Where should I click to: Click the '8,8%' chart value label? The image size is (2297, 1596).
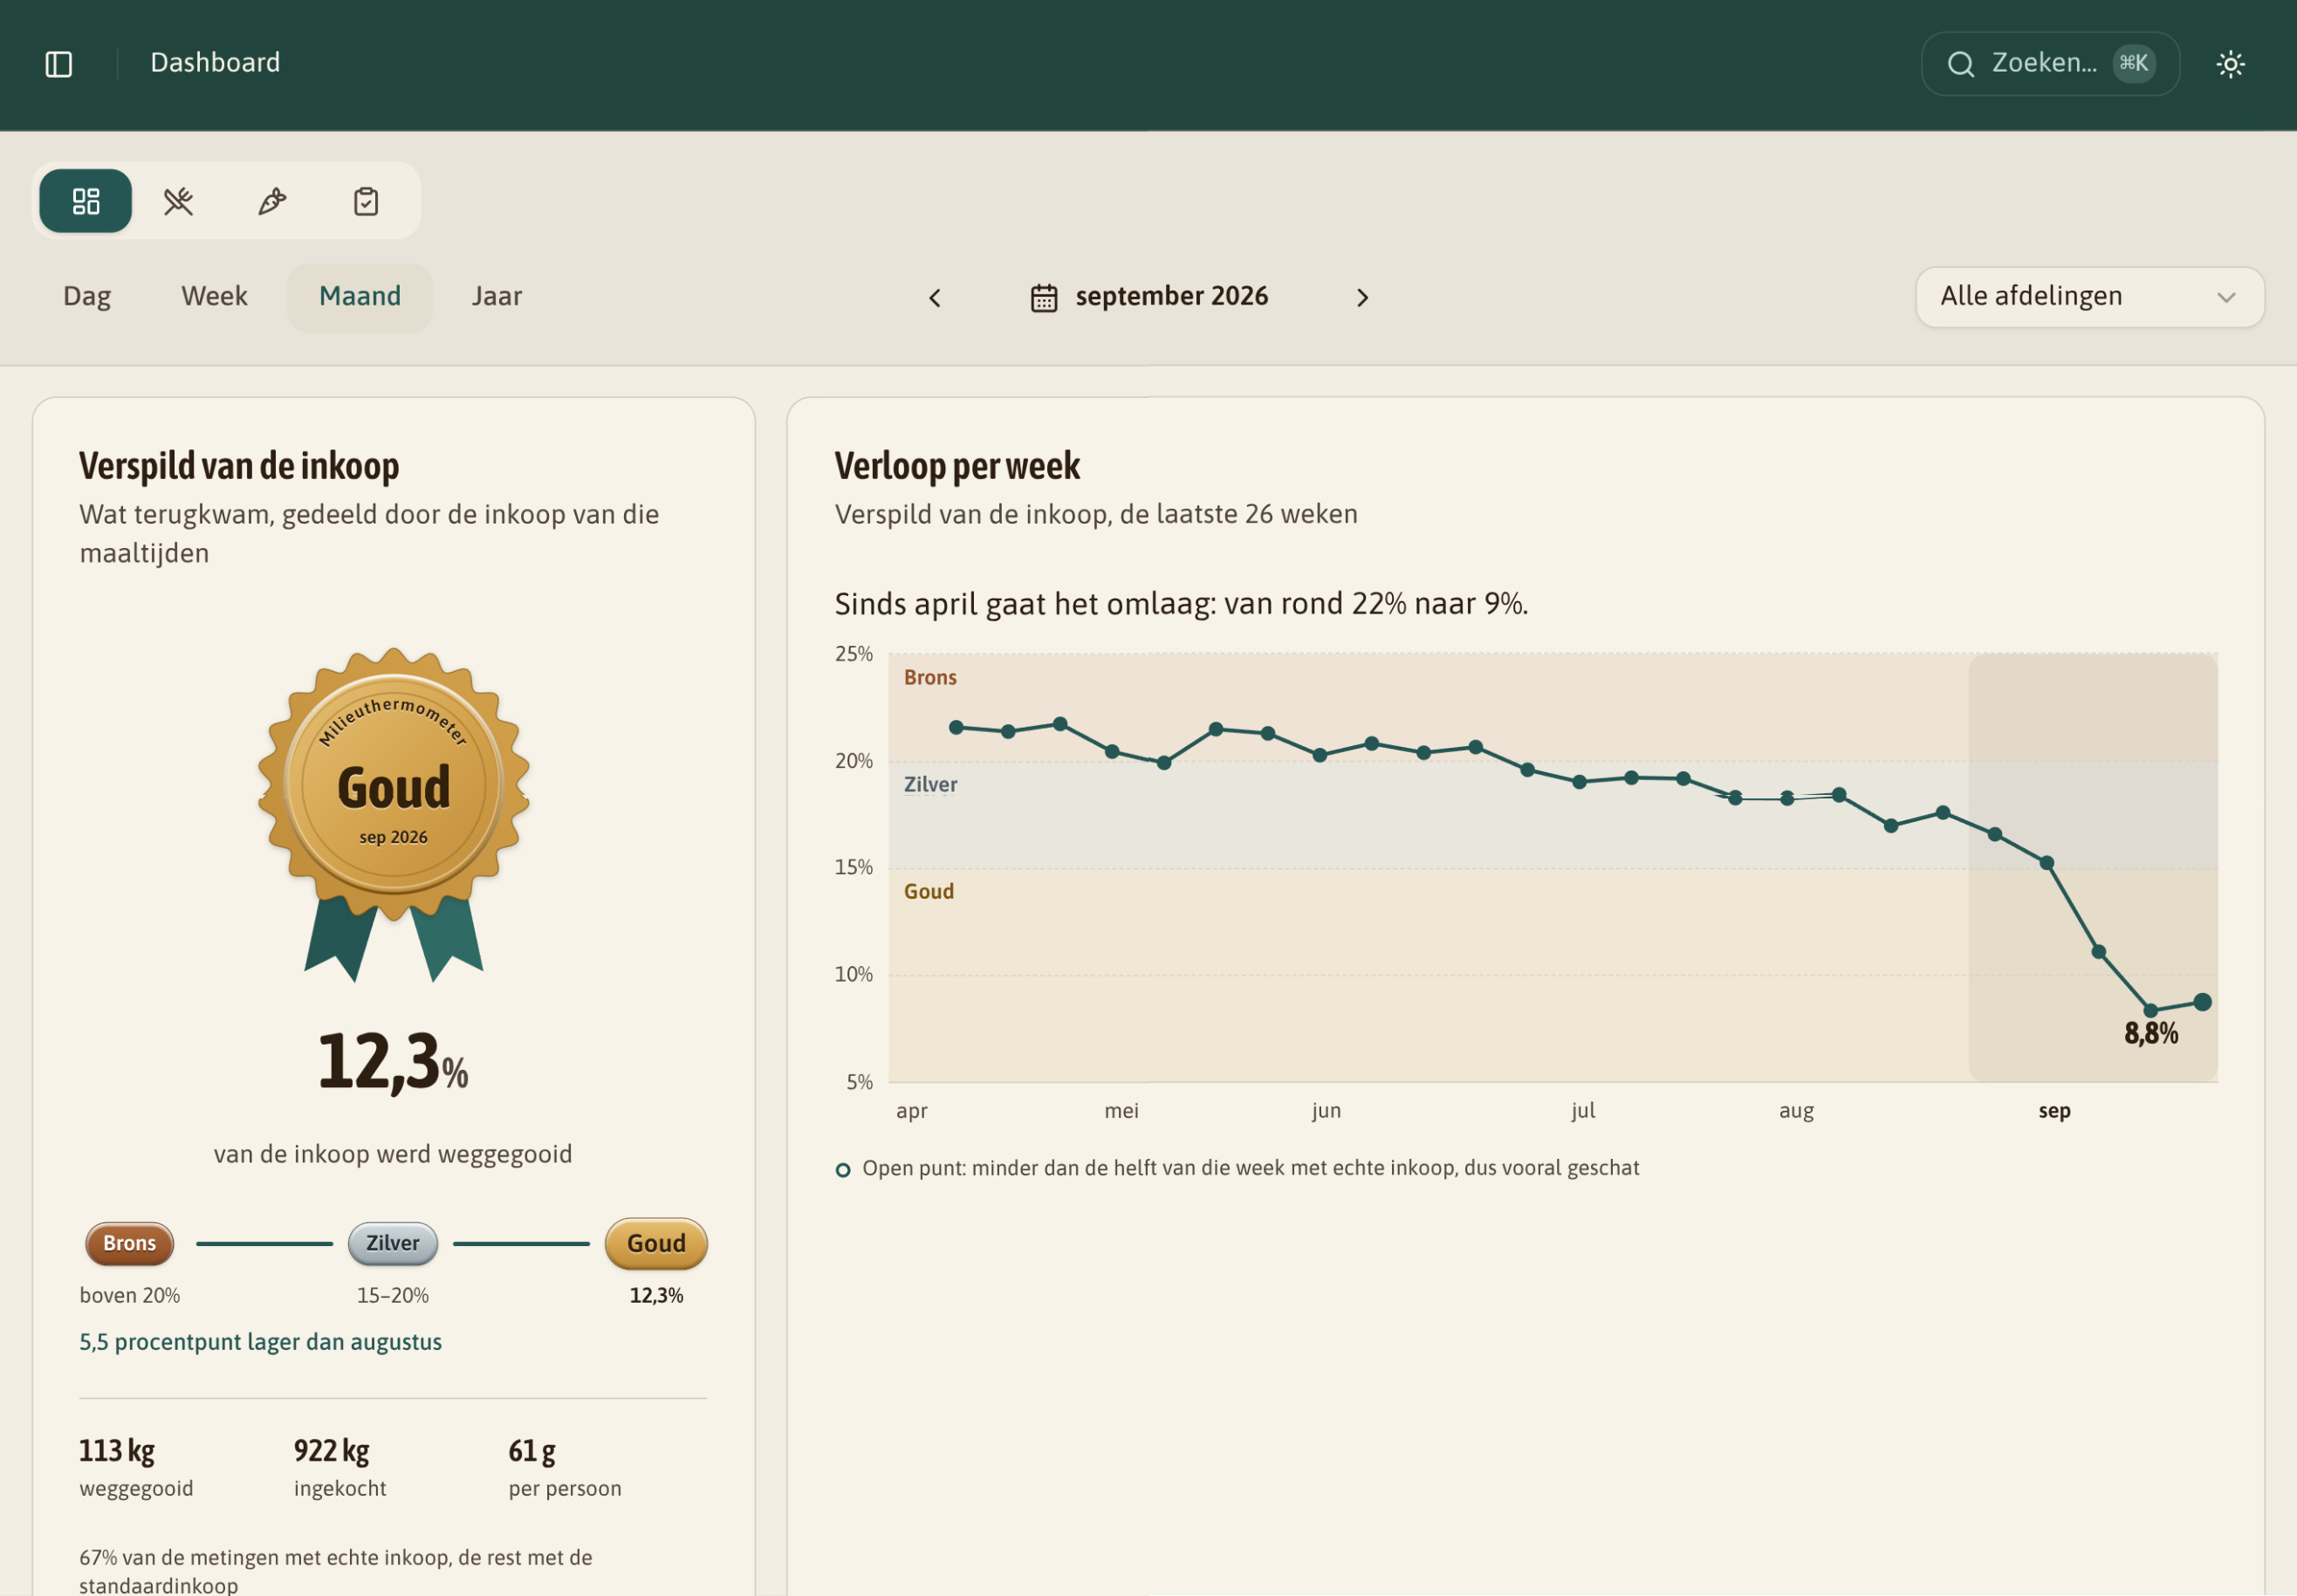pyautogui.click(x=2150, y=1034)
